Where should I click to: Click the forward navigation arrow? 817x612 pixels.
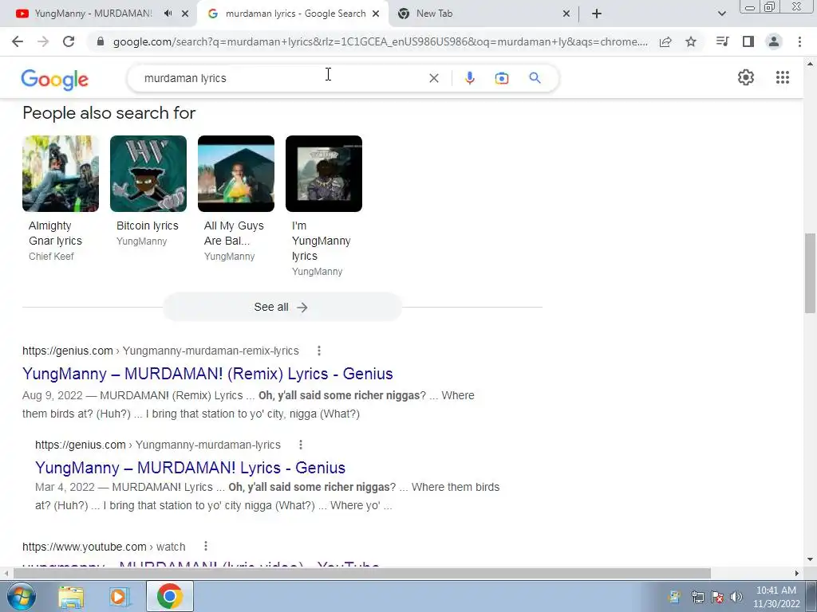click(43, 41)
